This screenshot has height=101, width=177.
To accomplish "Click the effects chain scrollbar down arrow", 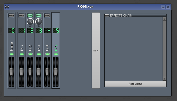I will coord(164,79).
